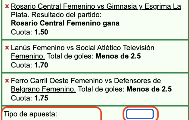The image size is (189, 120).
Task: Click the 1.50 odds value
Action: click(42, 31)
